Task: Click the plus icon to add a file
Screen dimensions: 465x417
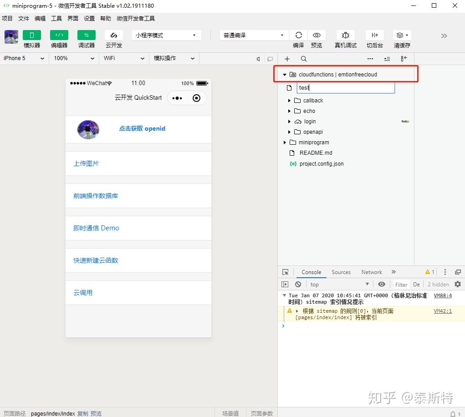Action: click(x=287, y=59)
